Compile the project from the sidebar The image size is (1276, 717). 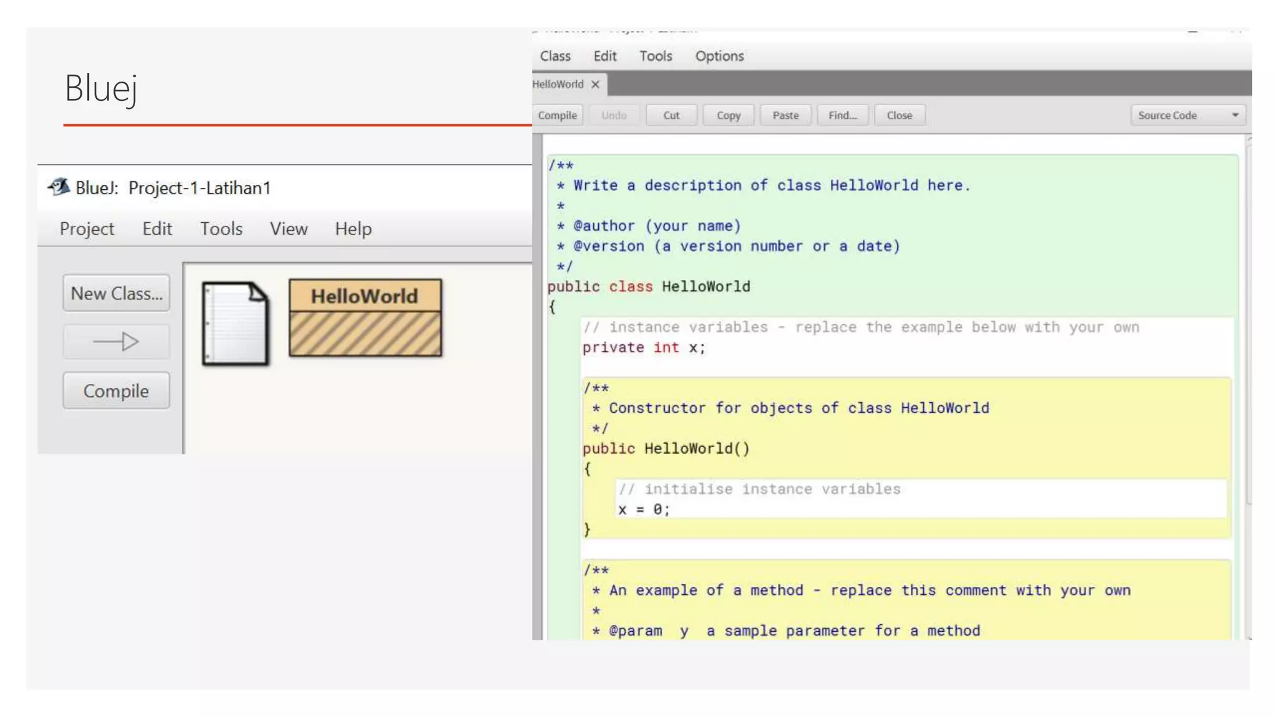pyautogui.click(x=117, y=391)
